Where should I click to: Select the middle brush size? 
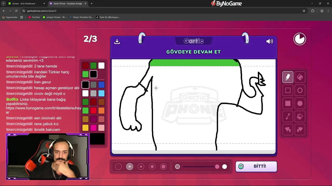pyautogui.click(x=141, y=167)
